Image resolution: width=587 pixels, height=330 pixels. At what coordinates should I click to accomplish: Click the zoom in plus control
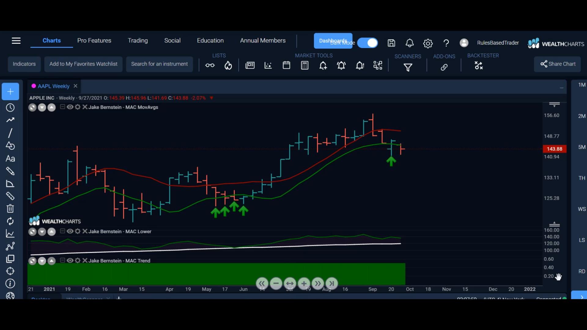pyautogui.click(x=304, y=284)
